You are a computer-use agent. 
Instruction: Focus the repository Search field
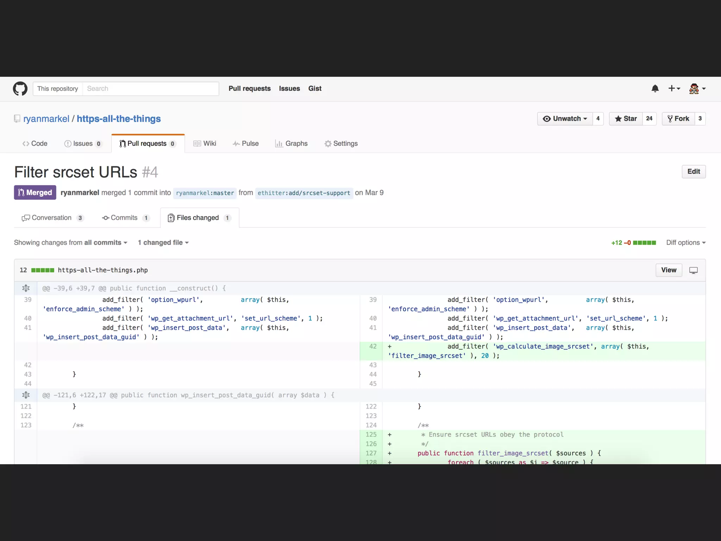pos(150,89)
